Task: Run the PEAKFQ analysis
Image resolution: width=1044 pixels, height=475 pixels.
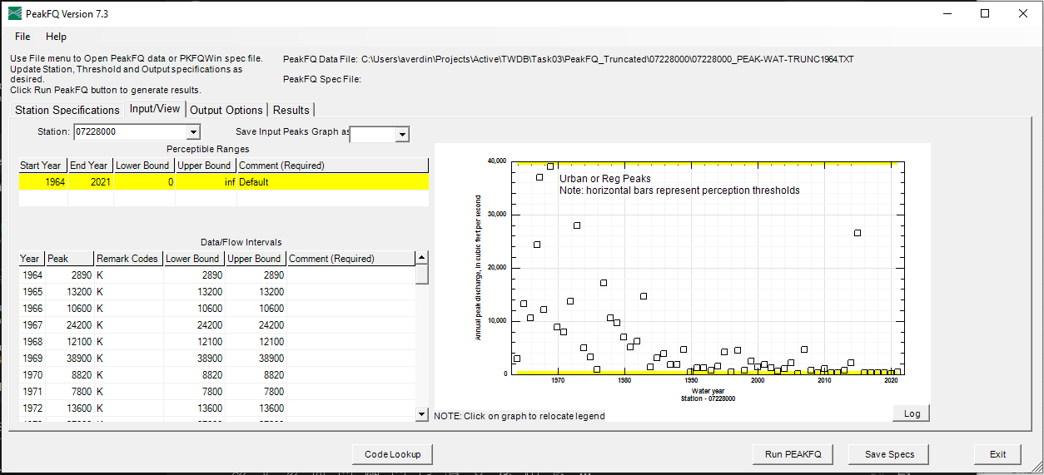Action: point(793,454)
